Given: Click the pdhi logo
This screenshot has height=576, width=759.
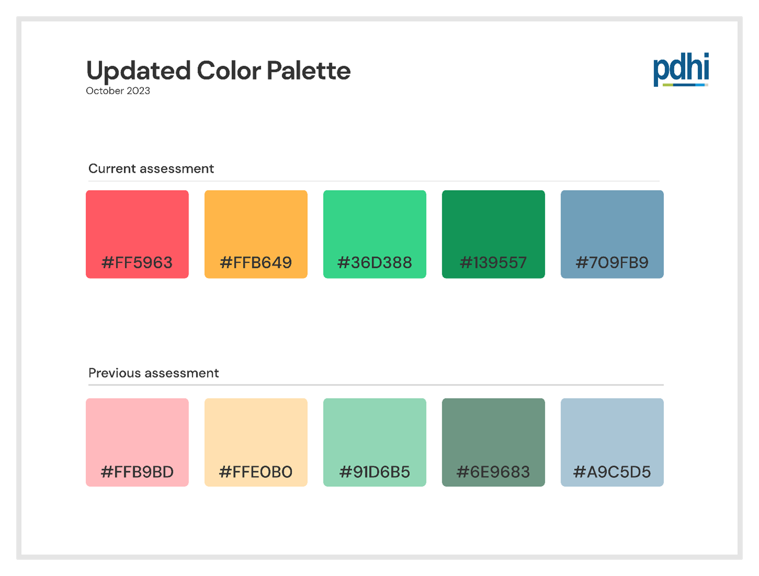Looking at the screenshot, I should click(681, 69).
